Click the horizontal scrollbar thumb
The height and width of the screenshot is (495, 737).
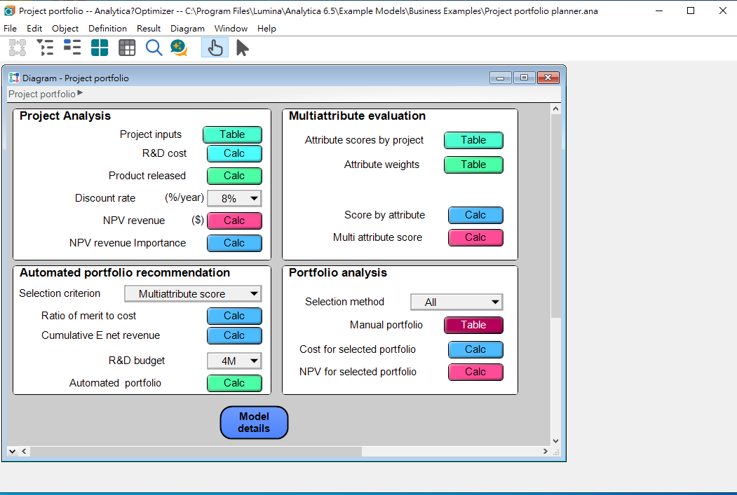click(x=196, y=452)
